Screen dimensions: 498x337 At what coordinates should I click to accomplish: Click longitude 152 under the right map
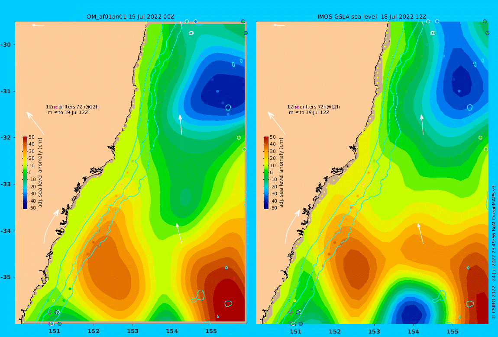tap(335, 331)
